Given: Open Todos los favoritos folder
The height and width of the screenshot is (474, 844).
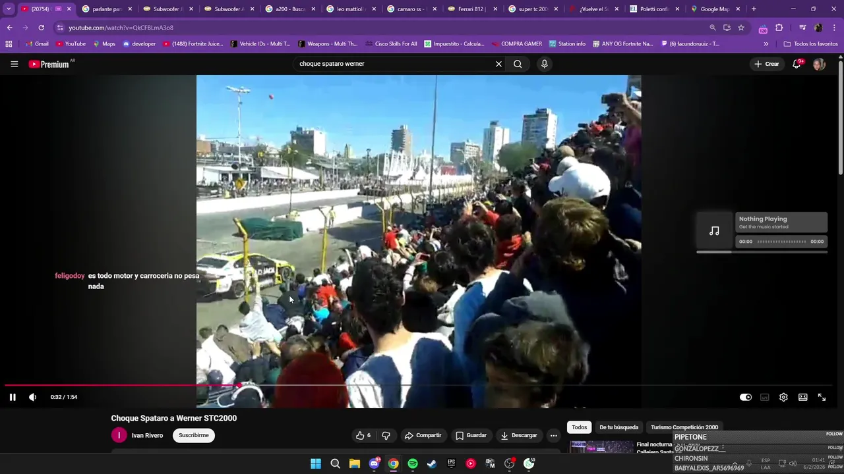Looking at the screenshot, I should click(x=810, y=44).
